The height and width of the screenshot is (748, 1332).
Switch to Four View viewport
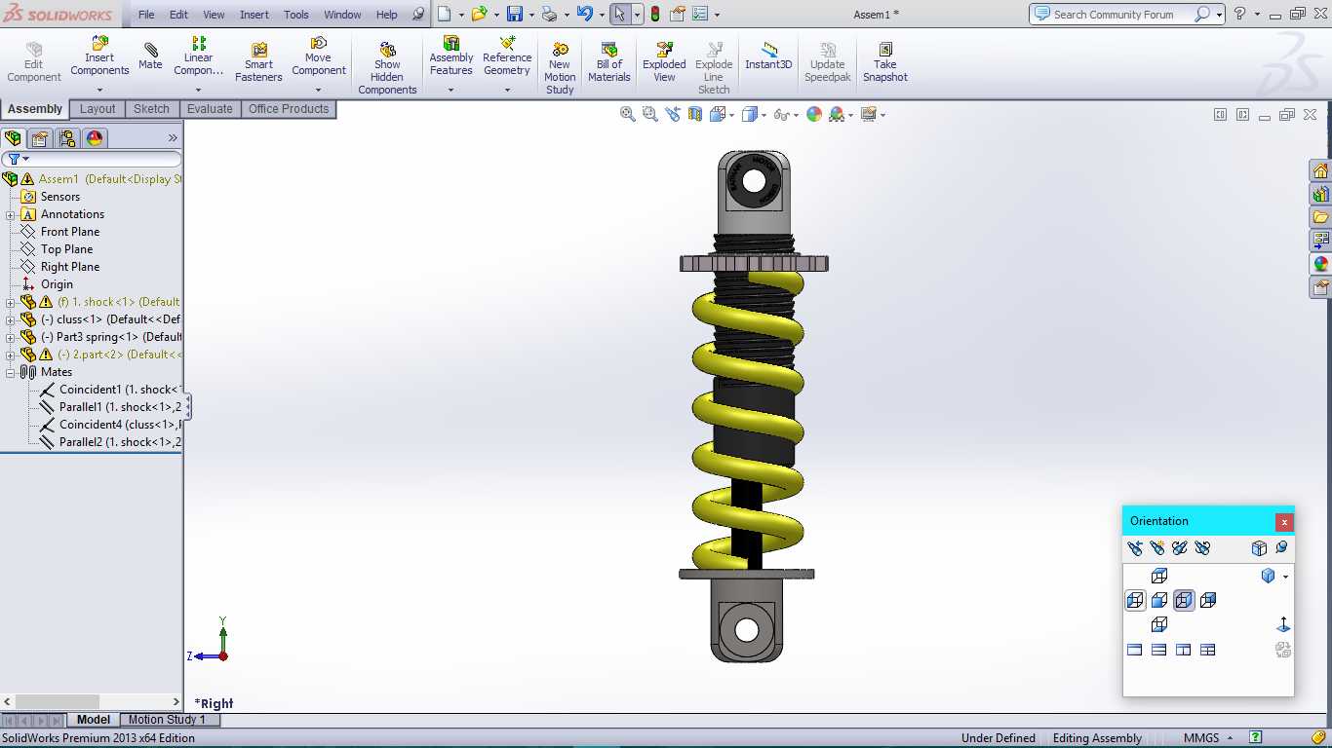click(x=1208, y=650)
